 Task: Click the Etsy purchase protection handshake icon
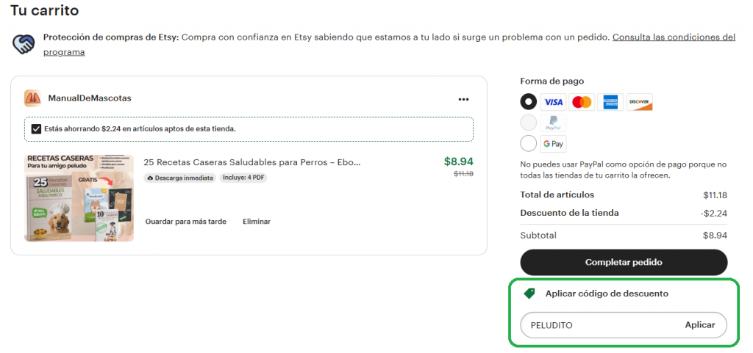click(24, 44)
